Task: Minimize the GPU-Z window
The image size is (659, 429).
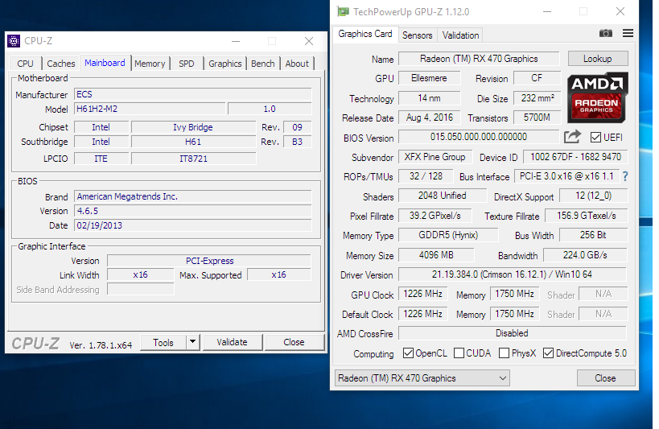Action: coord(547,12)
